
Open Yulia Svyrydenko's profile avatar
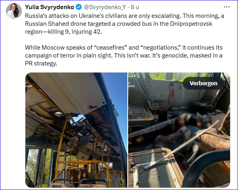(x=14, y=11)
